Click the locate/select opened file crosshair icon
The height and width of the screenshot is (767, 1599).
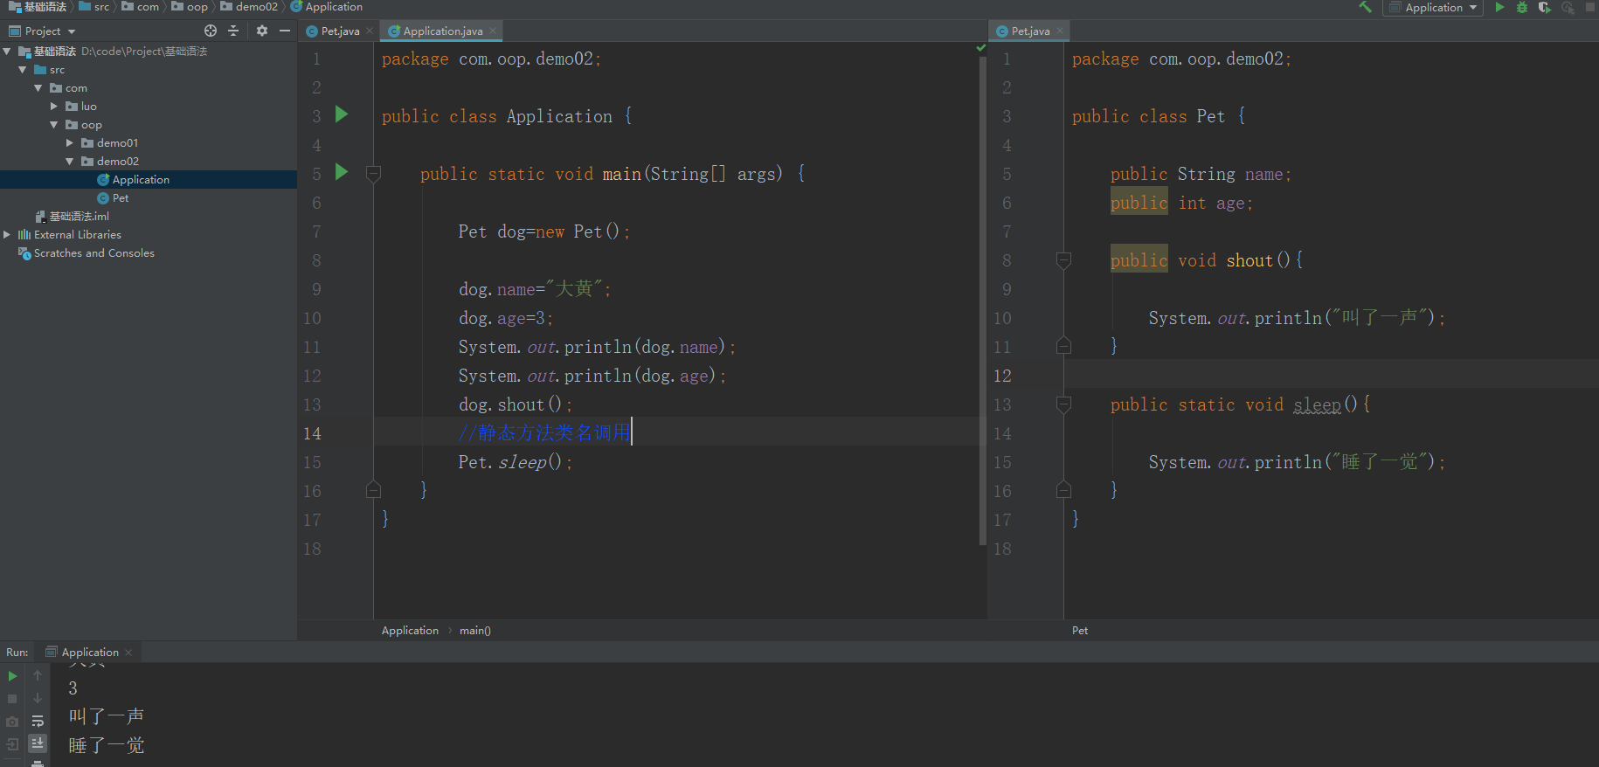coord(211,31)
